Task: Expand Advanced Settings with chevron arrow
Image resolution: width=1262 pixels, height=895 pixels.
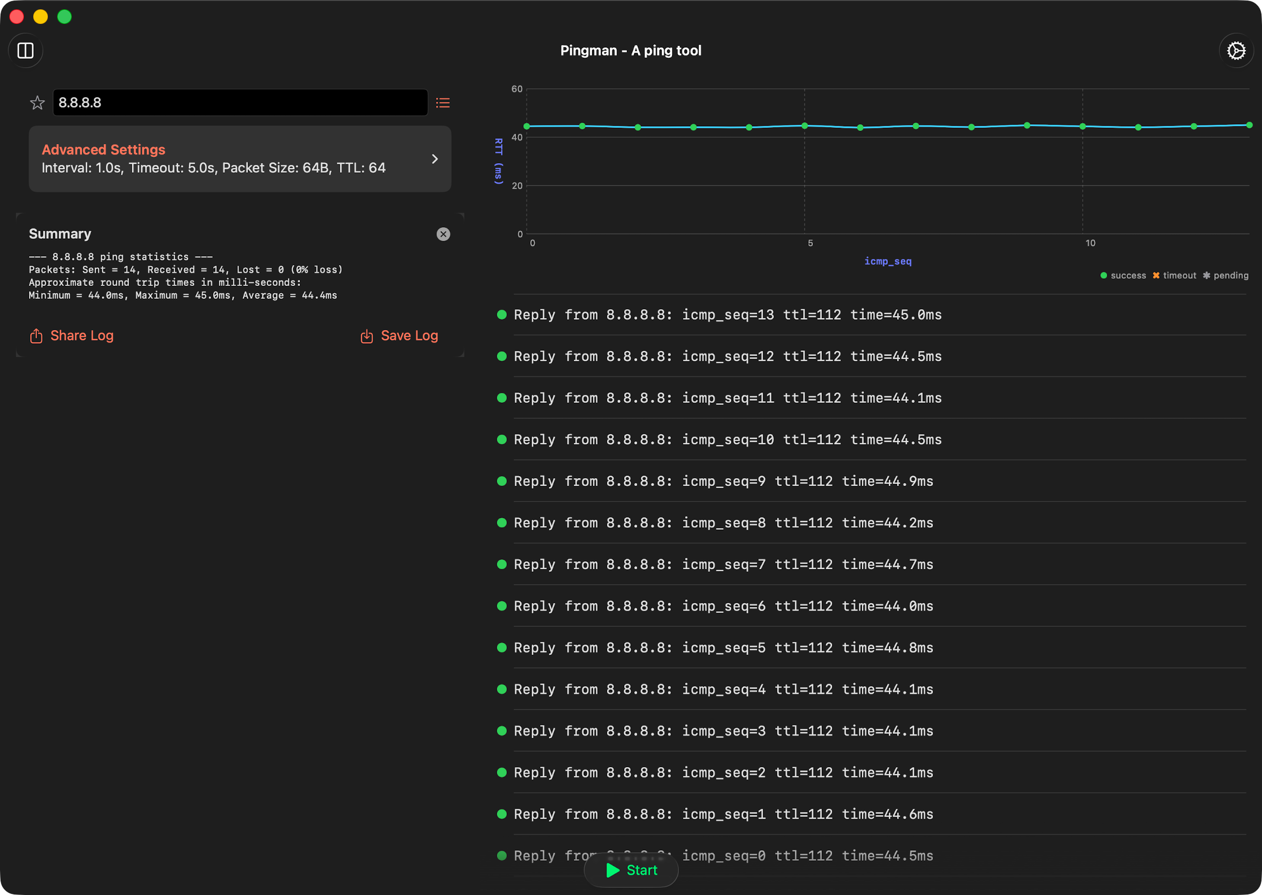Action: pyautogui.click(x=435, y=159)
